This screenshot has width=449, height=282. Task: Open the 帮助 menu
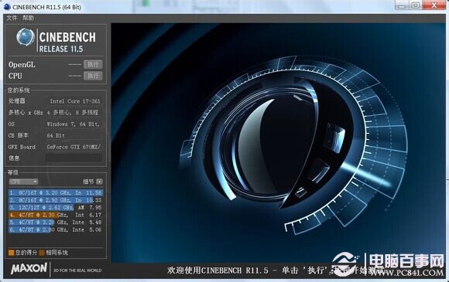tap(28, 18)
